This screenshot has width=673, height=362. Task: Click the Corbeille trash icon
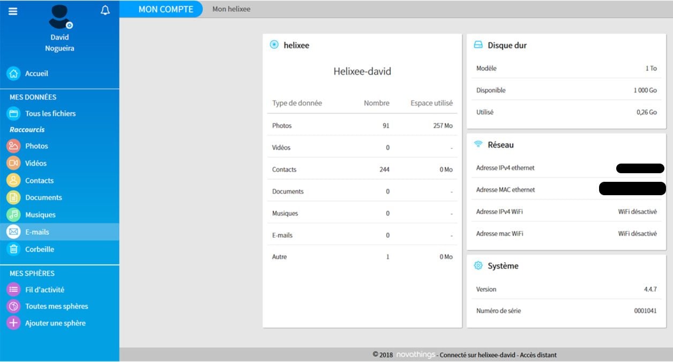(13, 249)
